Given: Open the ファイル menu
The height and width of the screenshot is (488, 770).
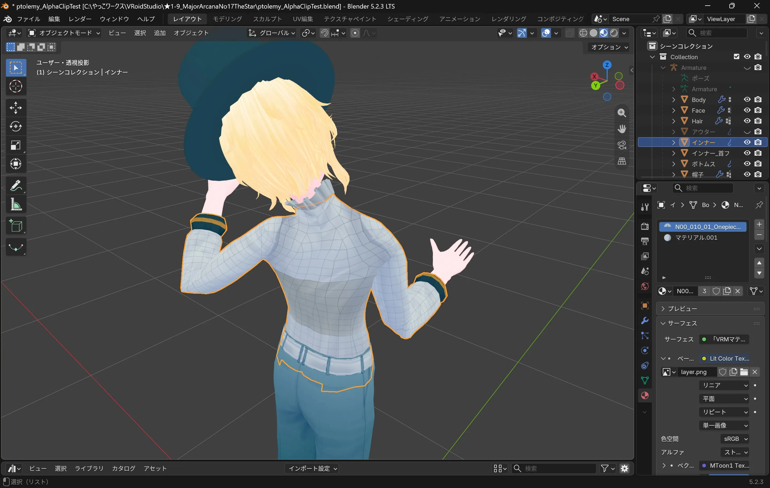Looking at the screenshot, I should click(28, 19).
